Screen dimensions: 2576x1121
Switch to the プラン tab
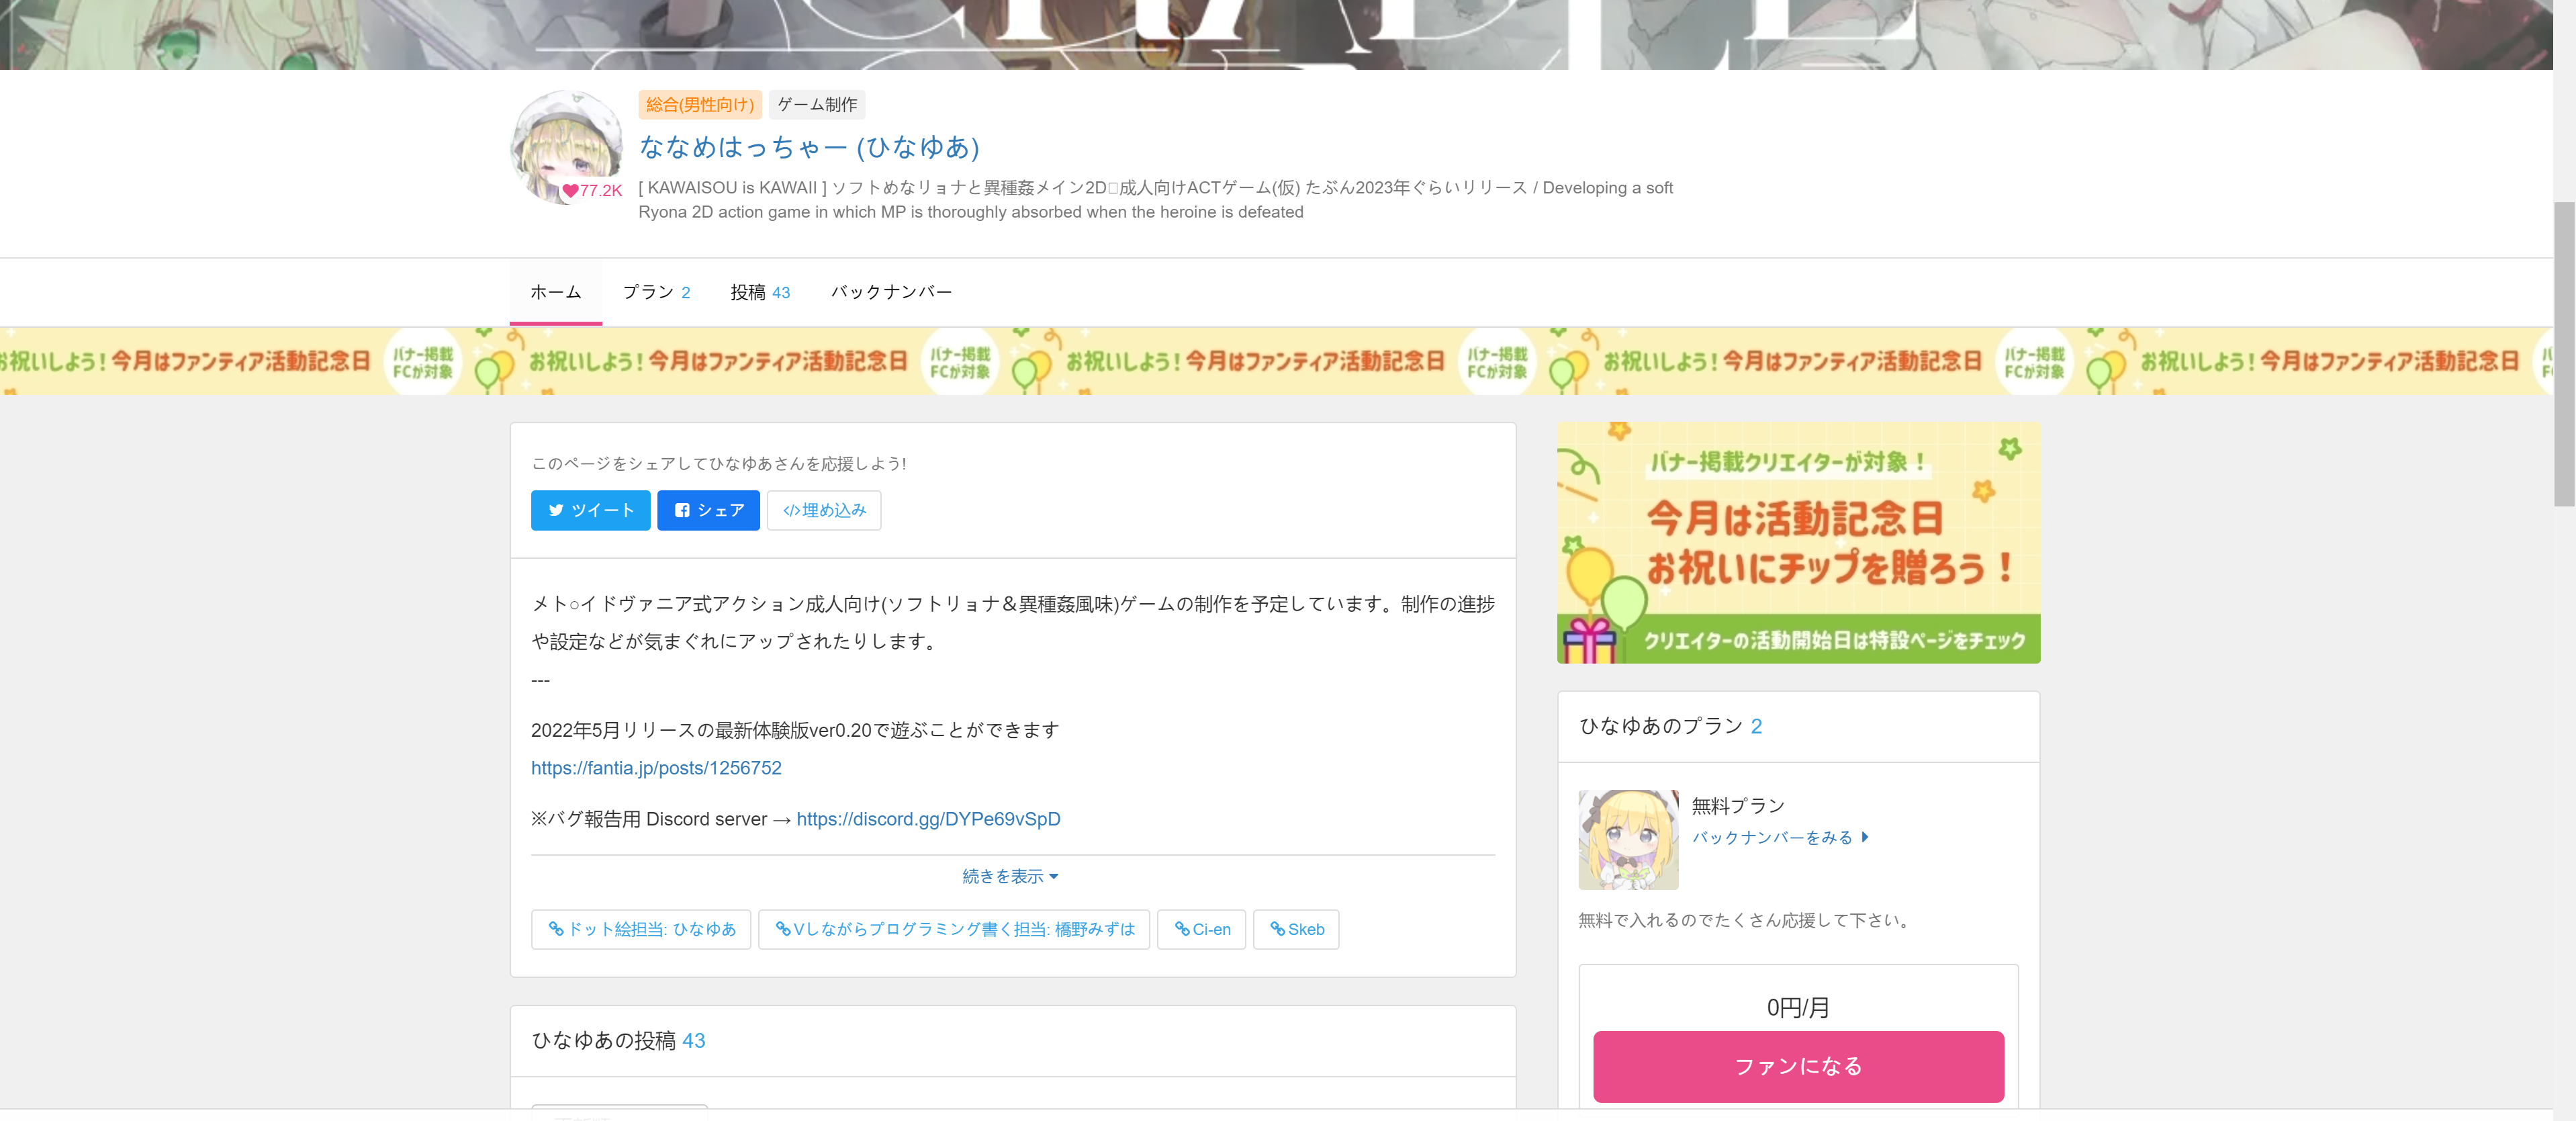tap(656, 292)
